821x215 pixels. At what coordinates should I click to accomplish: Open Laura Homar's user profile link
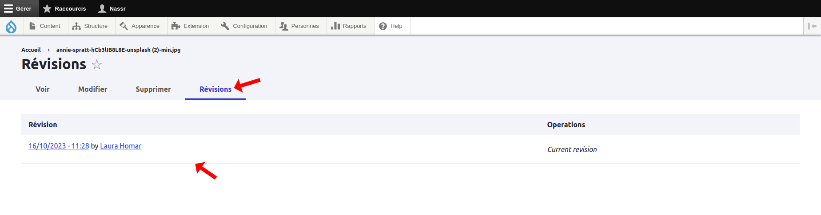point(121,146)
